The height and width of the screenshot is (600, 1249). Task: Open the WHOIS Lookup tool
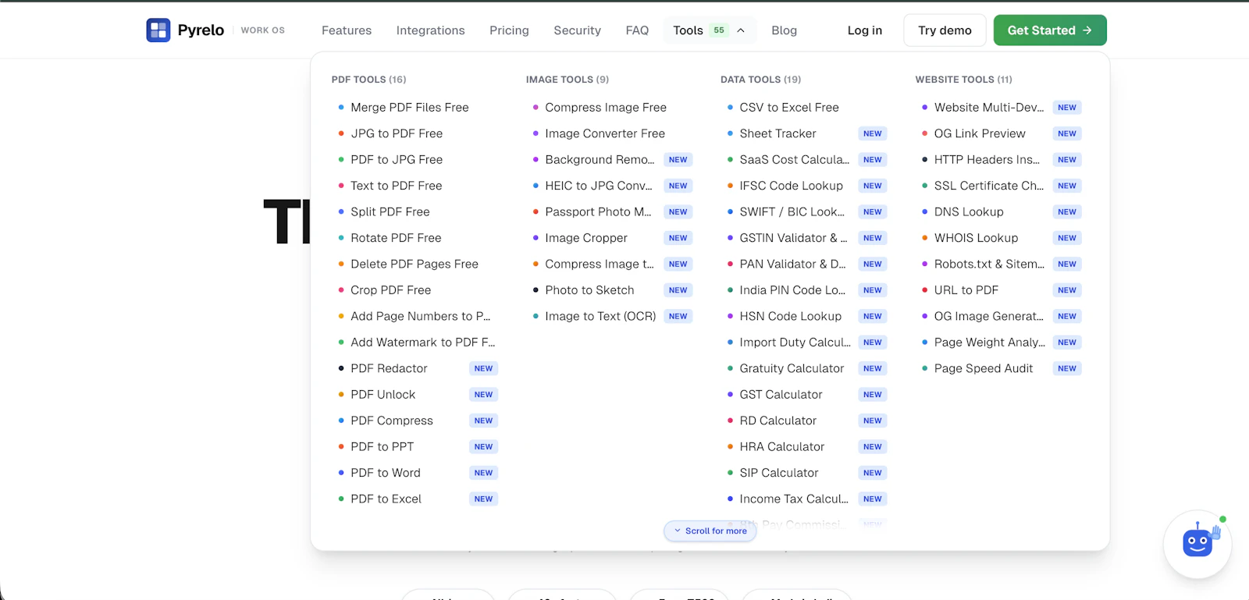976,238
